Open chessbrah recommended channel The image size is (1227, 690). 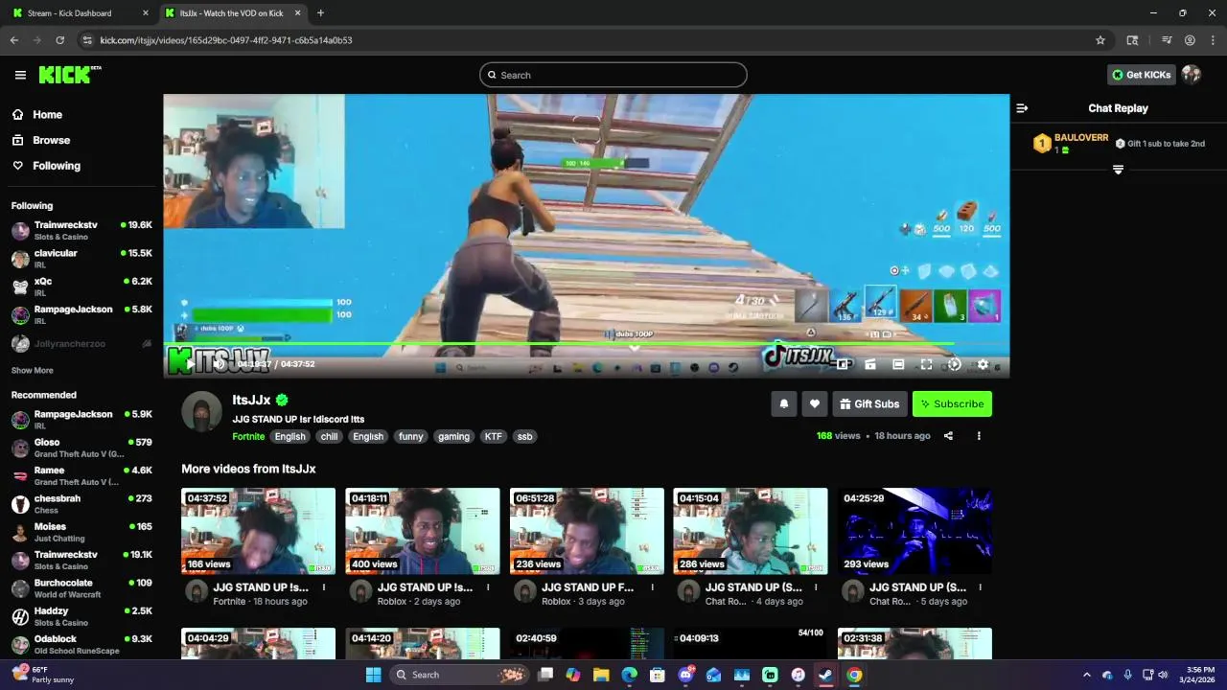coord(81,504)
